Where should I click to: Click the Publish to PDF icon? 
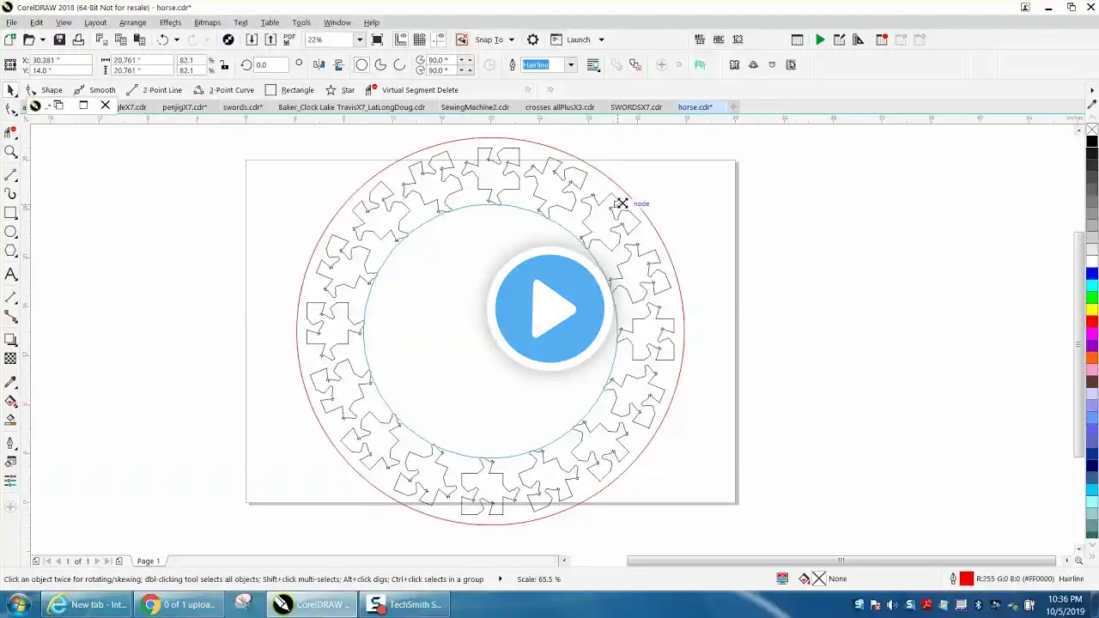[289, 39]
